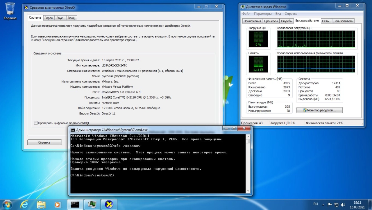
Task: Open the Файл menu in Task Manager
Action: click(246, 14)
